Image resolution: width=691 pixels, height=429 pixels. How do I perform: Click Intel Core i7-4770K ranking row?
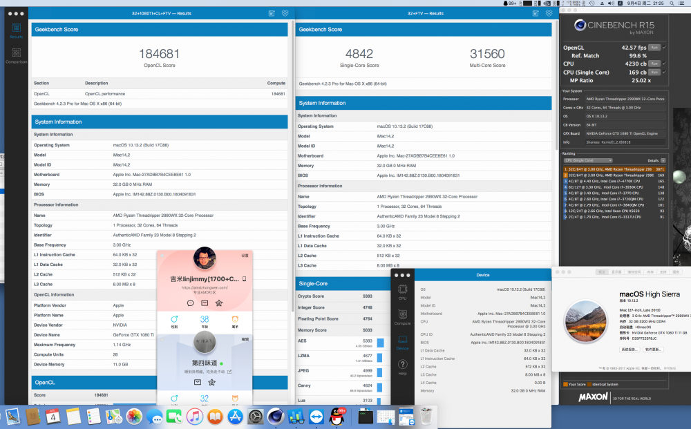[x=614, y=181]
